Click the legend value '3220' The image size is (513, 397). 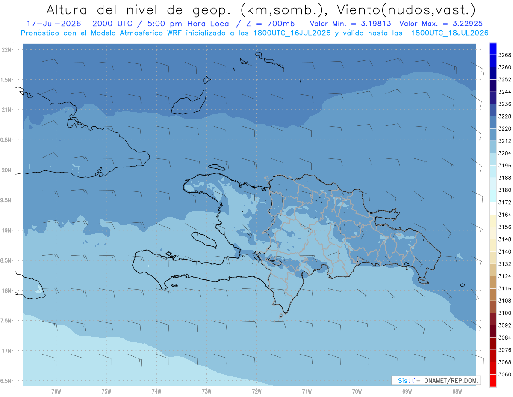pos(505,129)
